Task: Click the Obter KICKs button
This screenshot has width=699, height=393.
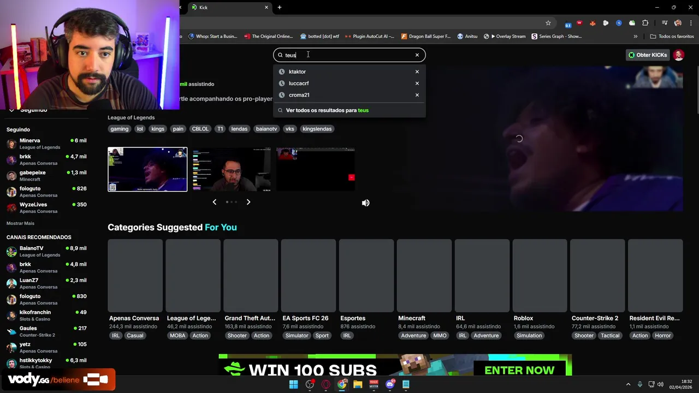Action: [648, 55]
